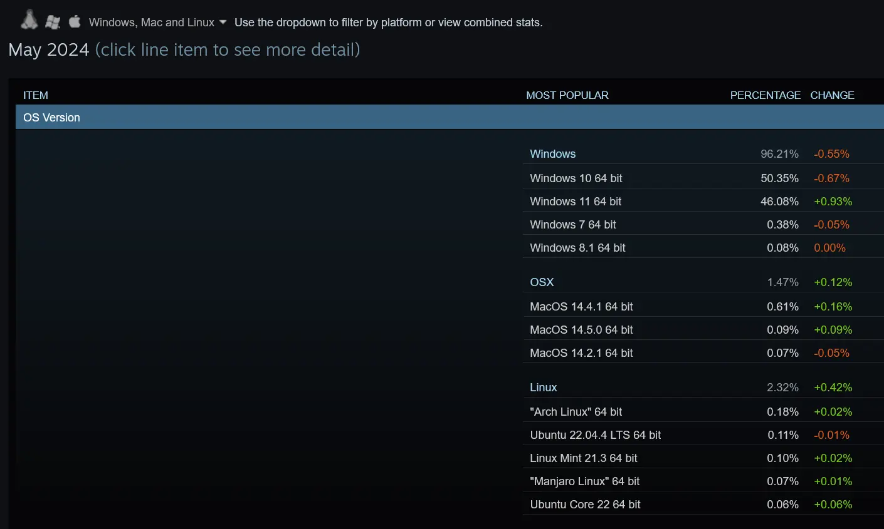Click the Windows logo icon

[x=53, y=22]
